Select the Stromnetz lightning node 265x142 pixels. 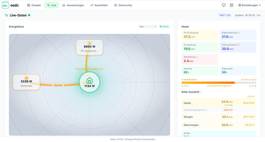[x=26, y=82]
